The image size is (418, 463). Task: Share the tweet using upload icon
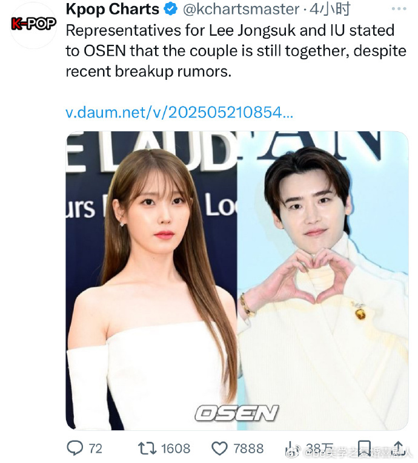(x=399, y=448)
